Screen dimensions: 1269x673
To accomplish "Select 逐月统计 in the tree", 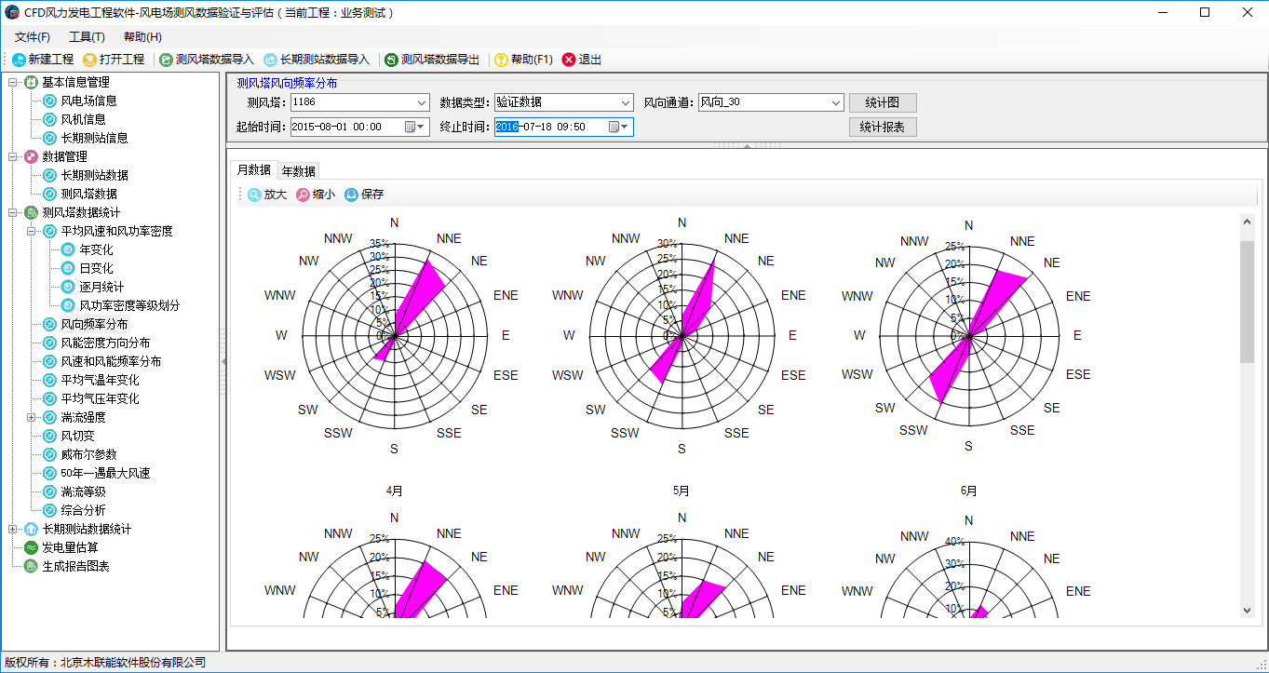I will 101,287.
